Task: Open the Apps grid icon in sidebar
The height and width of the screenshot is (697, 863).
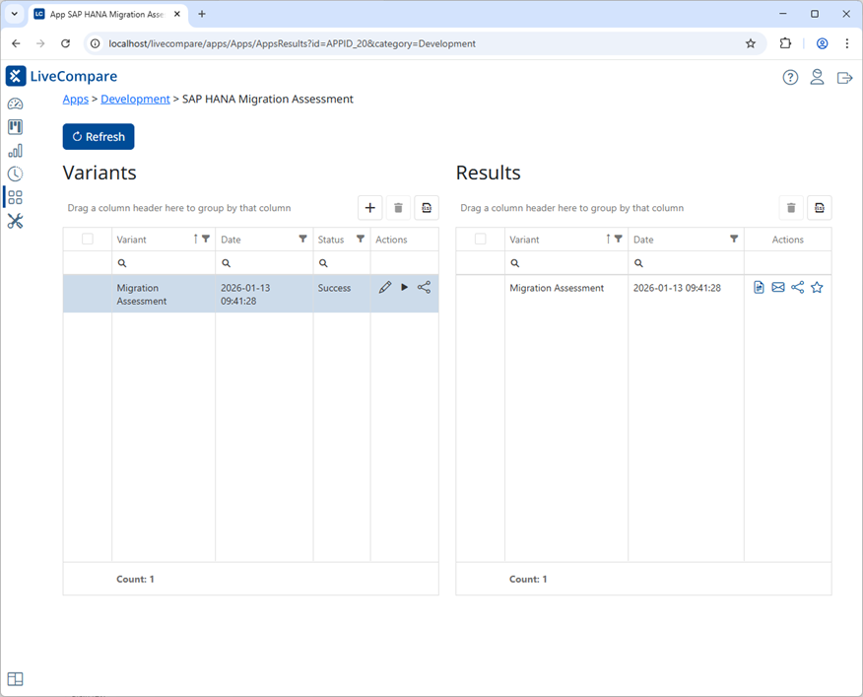Action: coord(16,197)
